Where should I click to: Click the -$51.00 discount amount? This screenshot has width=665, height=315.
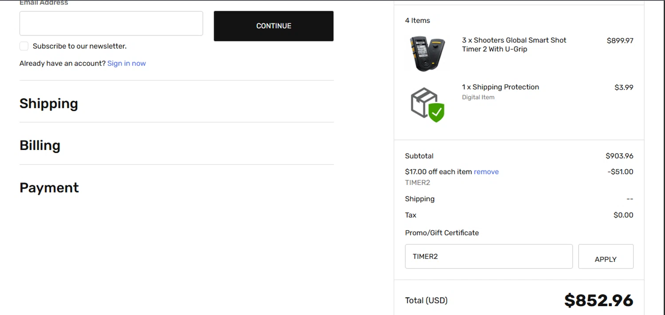[x=620, y=172]
